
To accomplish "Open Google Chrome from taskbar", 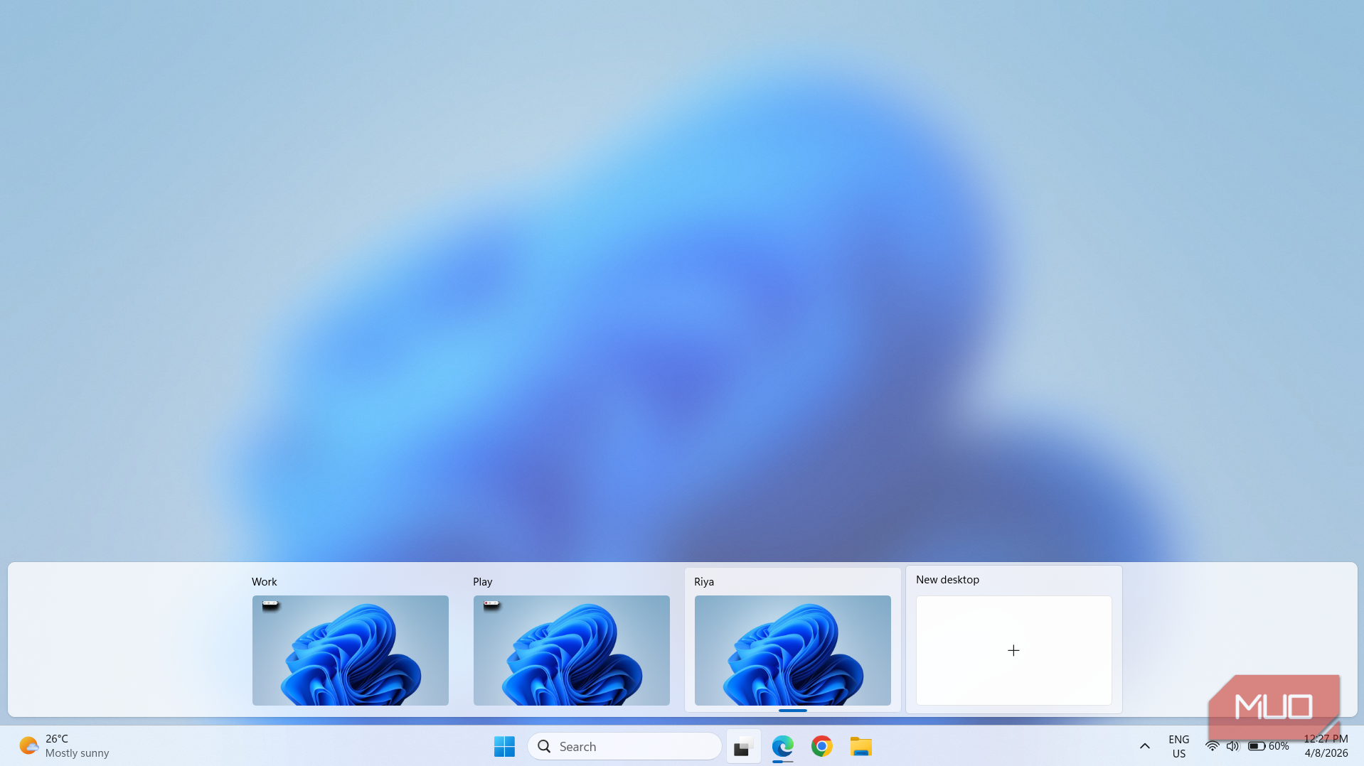I will click(821, 746).
